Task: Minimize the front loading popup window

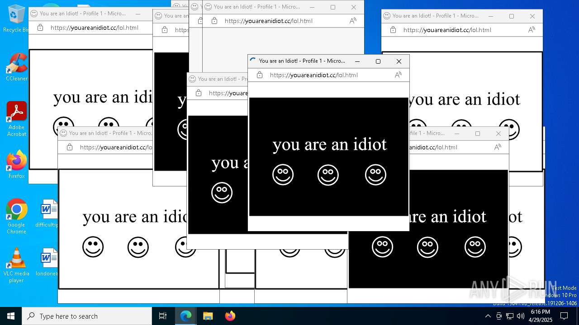Action: click(357, 61)
